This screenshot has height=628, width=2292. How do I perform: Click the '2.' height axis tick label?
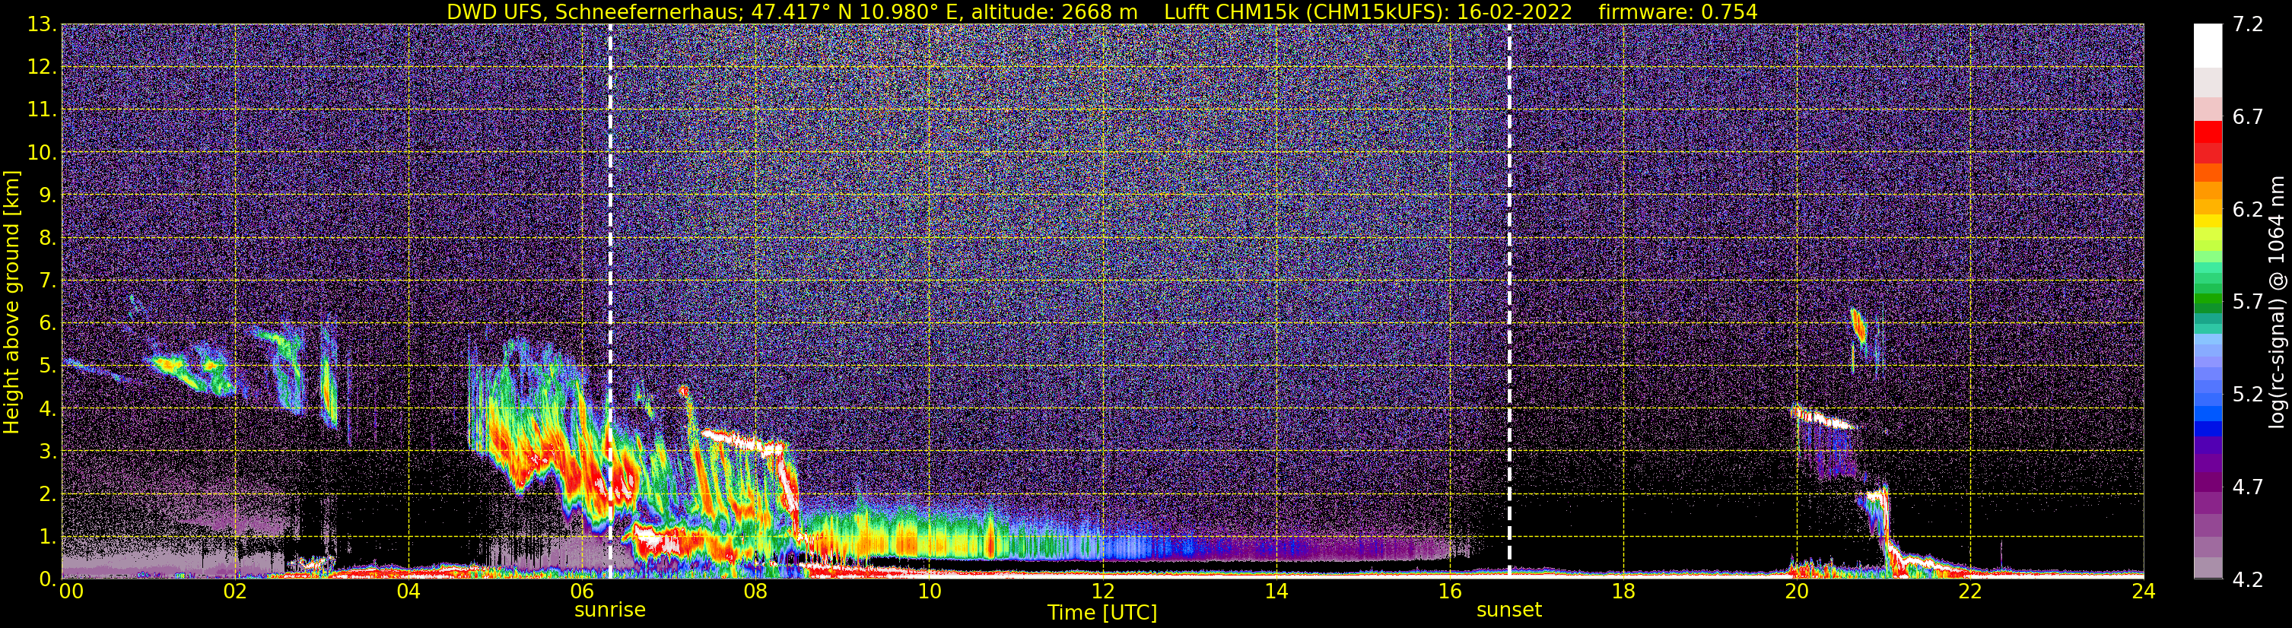pos(48,495)
